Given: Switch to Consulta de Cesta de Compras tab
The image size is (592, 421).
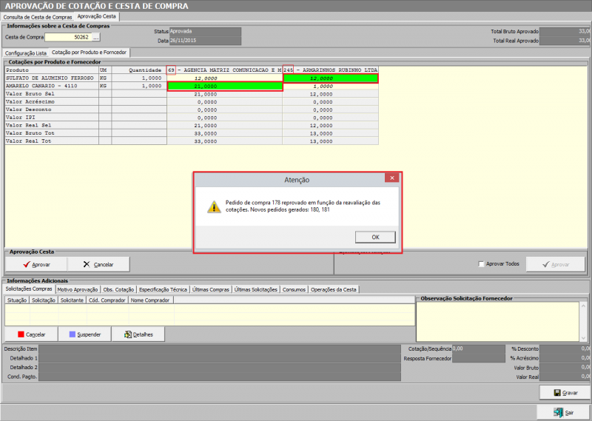Looking at the screenshot, I should click(x=37, y=16).
